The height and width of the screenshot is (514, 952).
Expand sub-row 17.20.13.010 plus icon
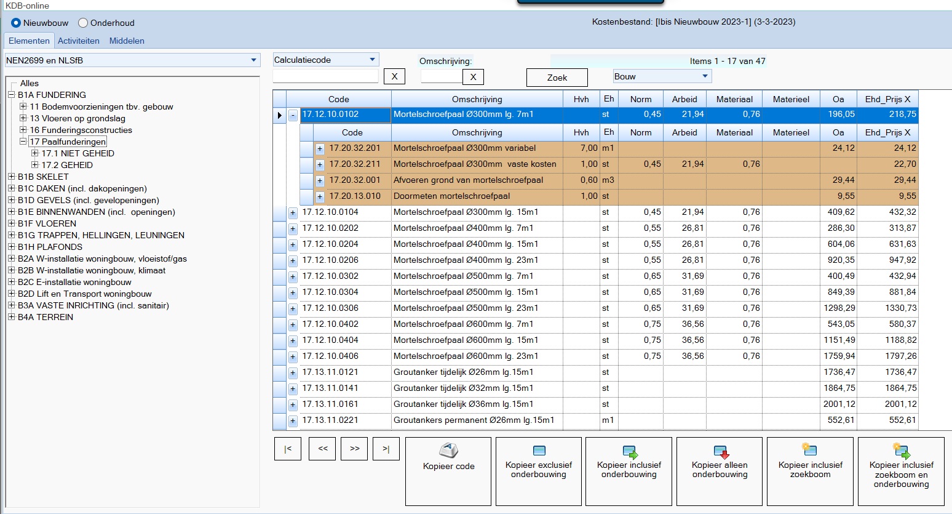[320, 197]
